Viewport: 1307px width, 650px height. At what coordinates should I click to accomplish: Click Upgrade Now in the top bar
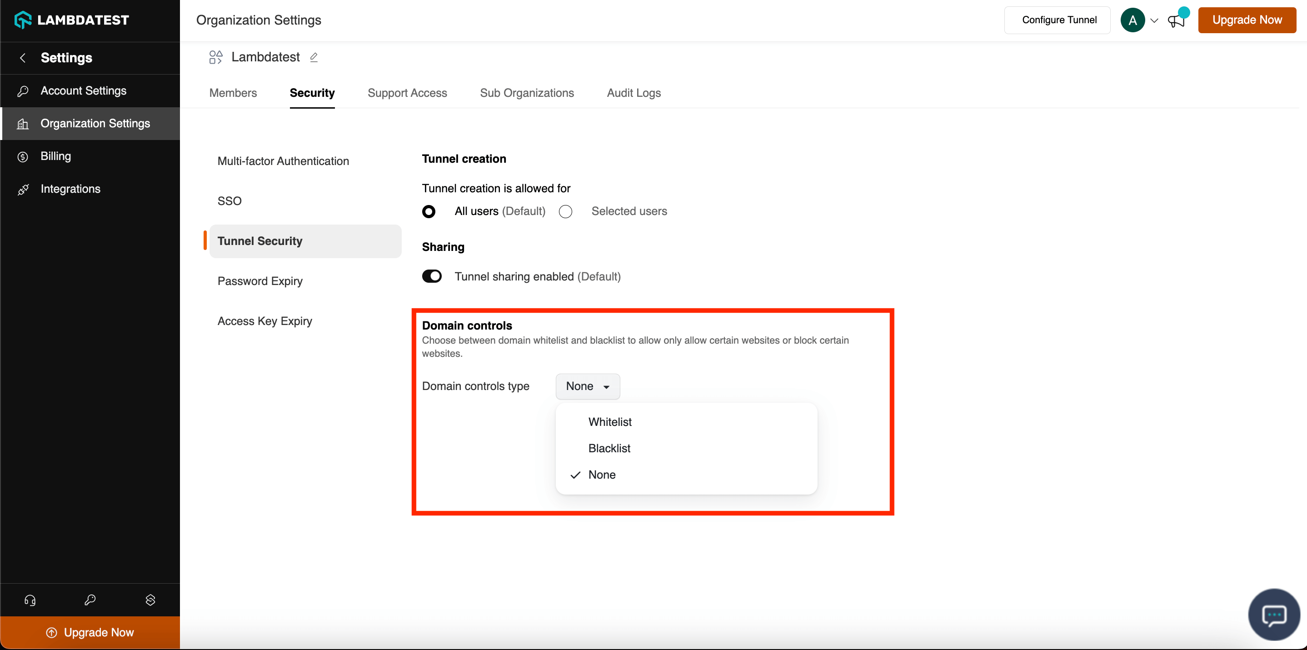coord(1247,20)
